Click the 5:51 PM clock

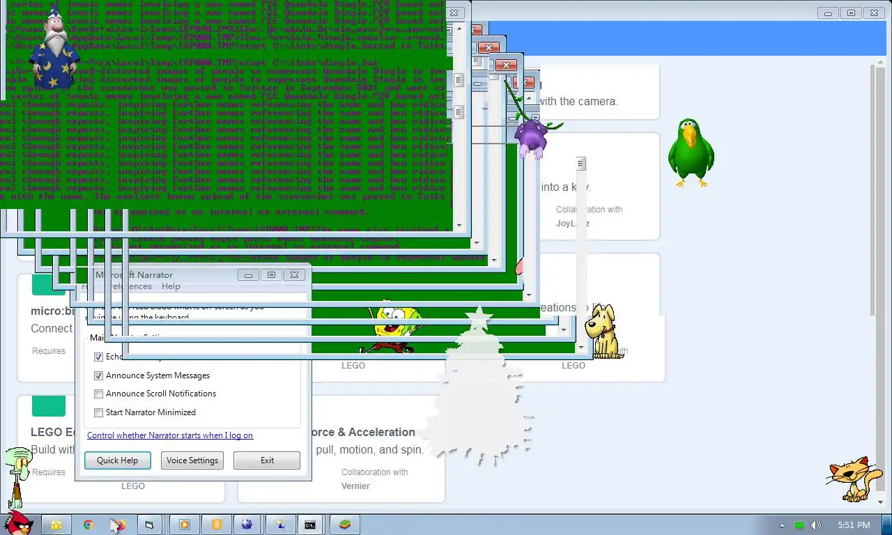pos(854,525)
